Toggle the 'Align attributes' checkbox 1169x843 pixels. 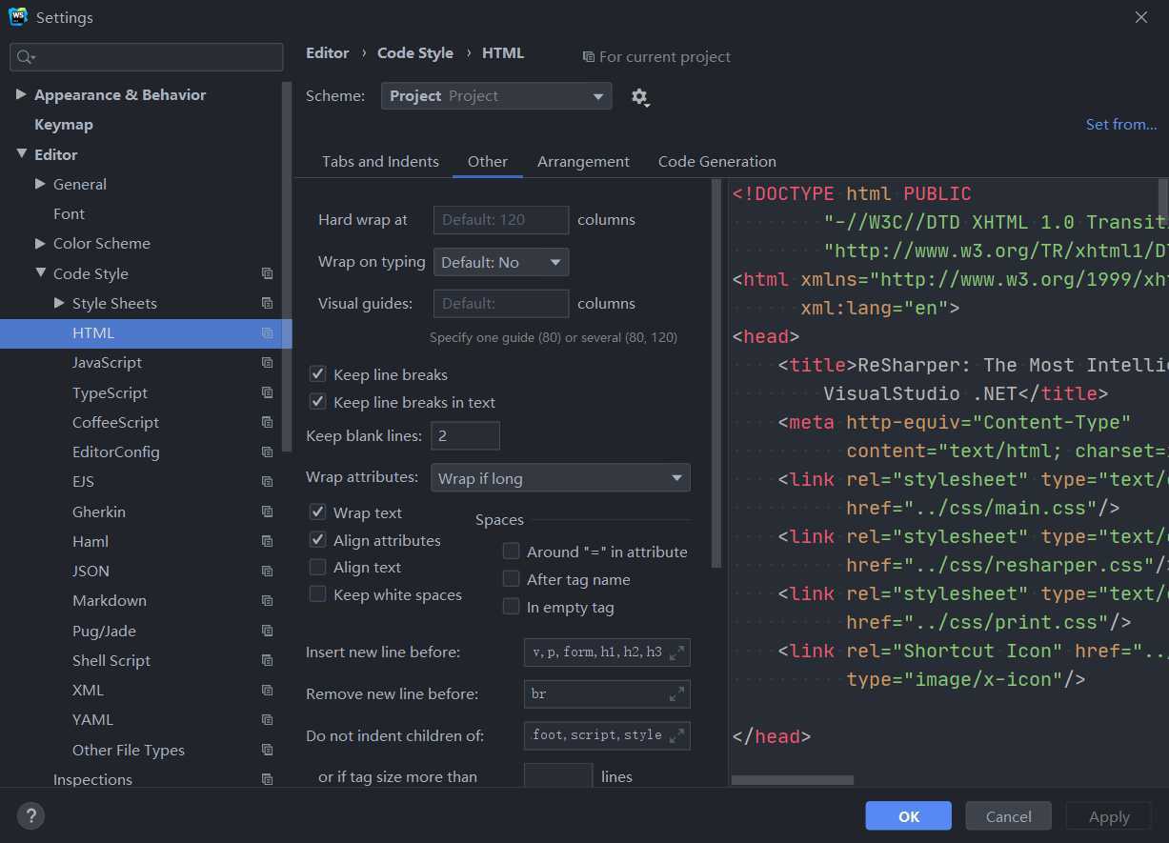point(318,540)
